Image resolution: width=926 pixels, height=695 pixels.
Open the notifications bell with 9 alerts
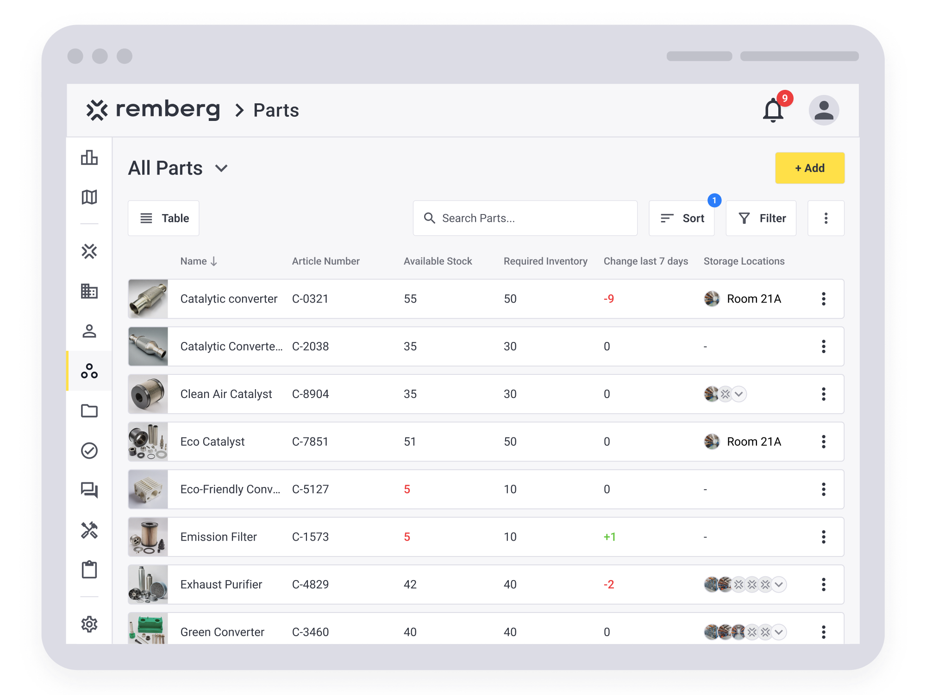[772, 110]
